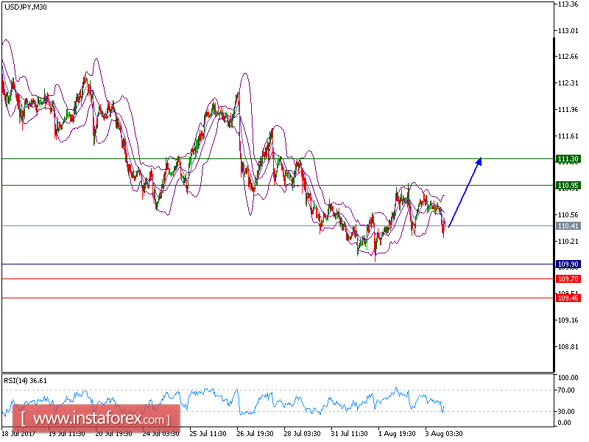Select the red 109.45 price level tag
The image size is (589, 442).
567,296
